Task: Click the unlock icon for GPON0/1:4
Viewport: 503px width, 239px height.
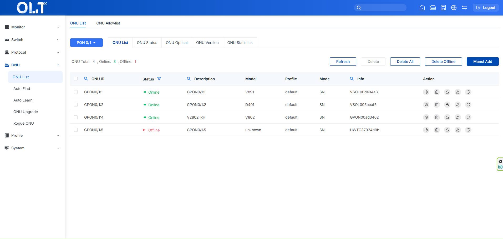Action: point(447,117)
